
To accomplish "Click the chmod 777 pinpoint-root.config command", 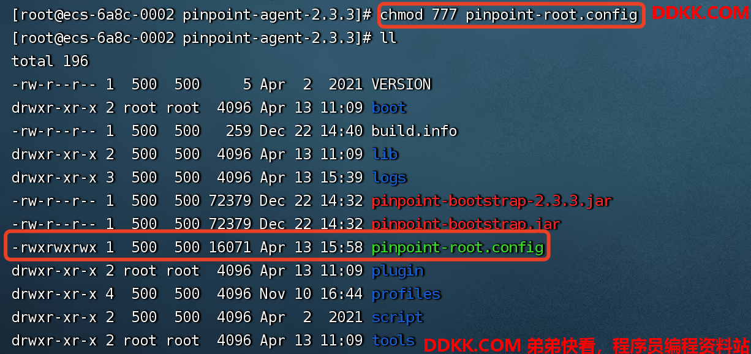I will pos(510,15).
